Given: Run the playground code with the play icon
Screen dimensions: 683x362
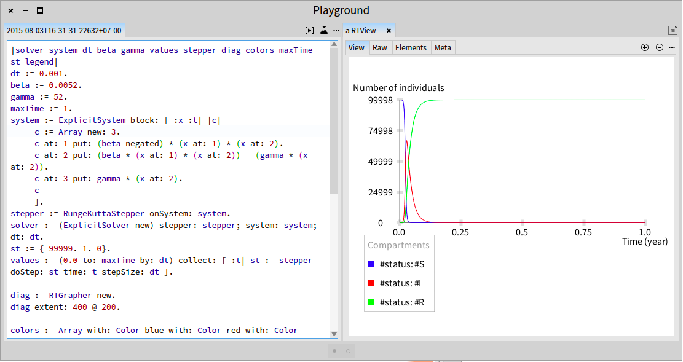Looking at the screenshot, I should tap(309, 31).
